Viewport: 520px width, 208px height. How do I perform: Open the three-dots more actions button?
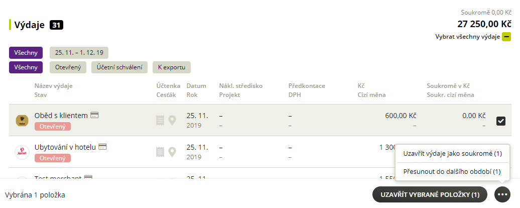502,194
